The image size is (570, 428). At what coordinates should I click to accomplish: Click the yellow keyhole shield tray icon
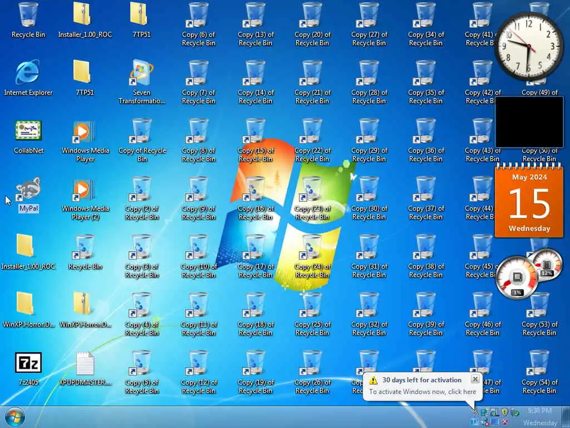pyautogui.click(x=504, y=412)
